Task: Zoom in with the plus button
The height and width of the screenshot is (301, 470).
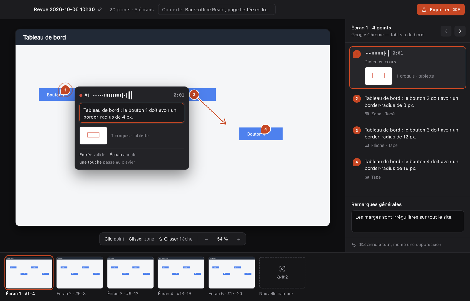Action: tap(239, 239)
